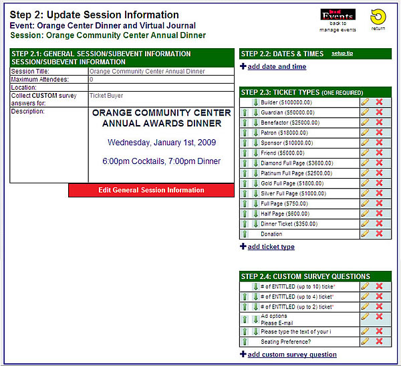Screen dimensions: 401x366
Task: Move the Patron ticket up with arrow
Action: [x=245, y=133]
